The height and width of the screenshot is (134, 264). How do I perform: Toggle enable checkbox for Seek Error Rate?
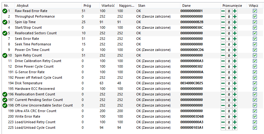coord(255,39)
